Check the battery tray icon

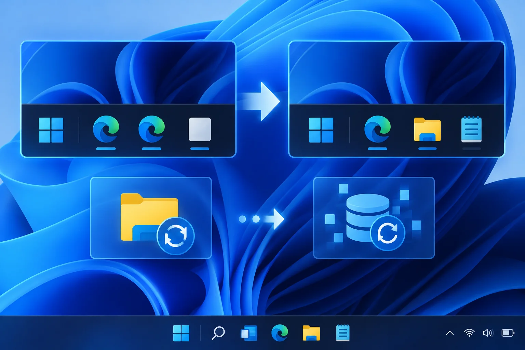pos(508,333)
